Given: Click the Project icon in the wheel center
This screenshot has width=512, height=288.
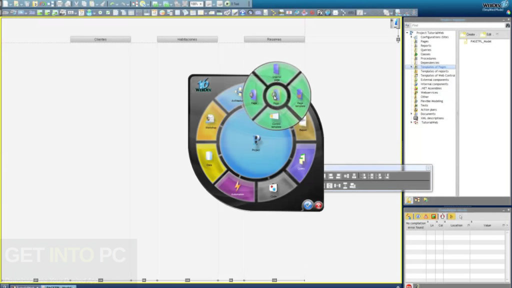Looking at the screenshot, I should click(255, 142).
